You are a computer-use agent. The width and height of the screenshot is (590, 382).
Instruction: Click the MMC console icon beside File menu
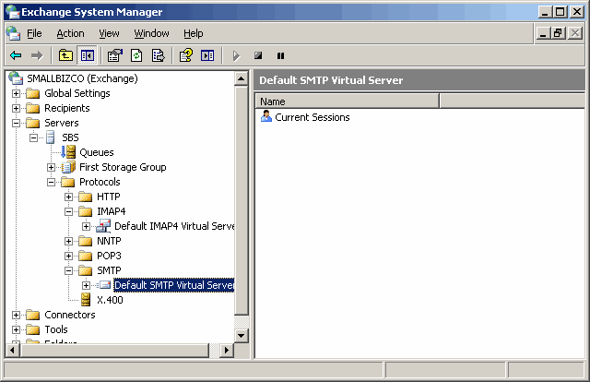tap(13, 33)
